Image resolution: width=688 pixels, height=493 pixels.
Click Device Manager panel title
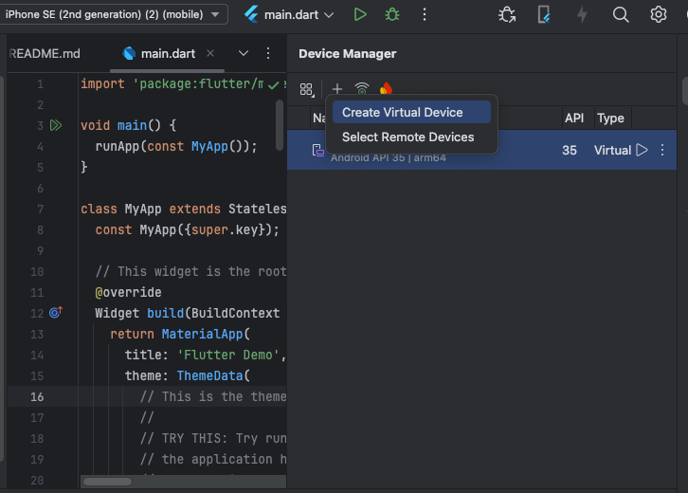coord(348,53)
